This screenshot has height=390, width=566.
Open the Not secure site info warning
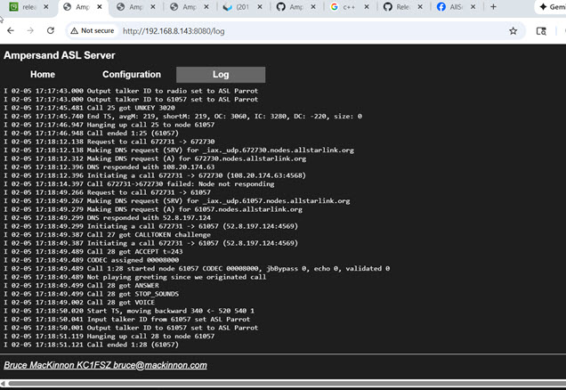(x=93, y=30)
